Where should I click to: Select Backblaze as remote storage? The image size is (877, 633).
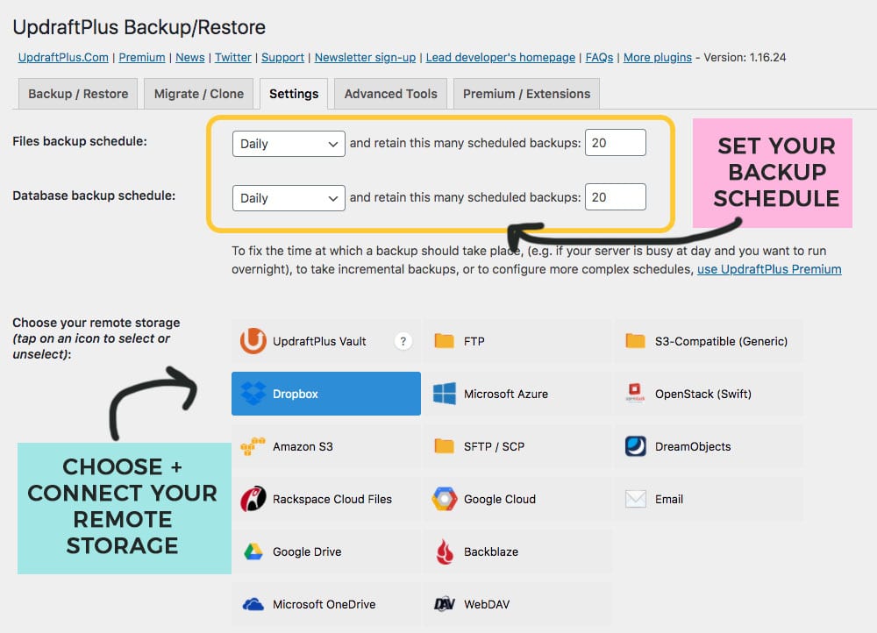(517, 552)
